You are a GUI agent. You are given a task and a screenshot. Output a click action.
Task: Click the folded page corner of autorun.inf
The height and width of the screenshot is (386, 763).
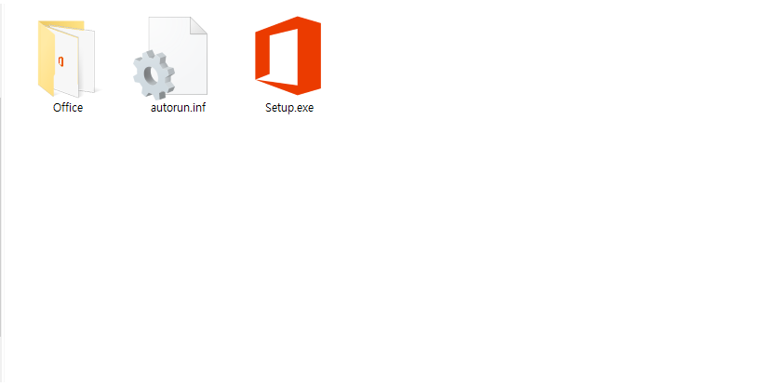(198, 26)
